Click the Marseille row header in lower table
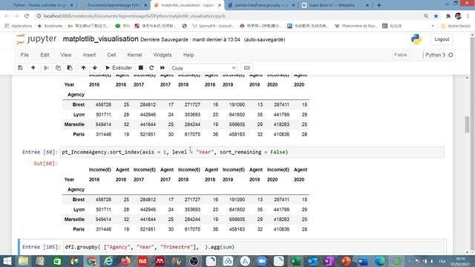This screenshot has height=267, width=475. (x=74, y=220)
